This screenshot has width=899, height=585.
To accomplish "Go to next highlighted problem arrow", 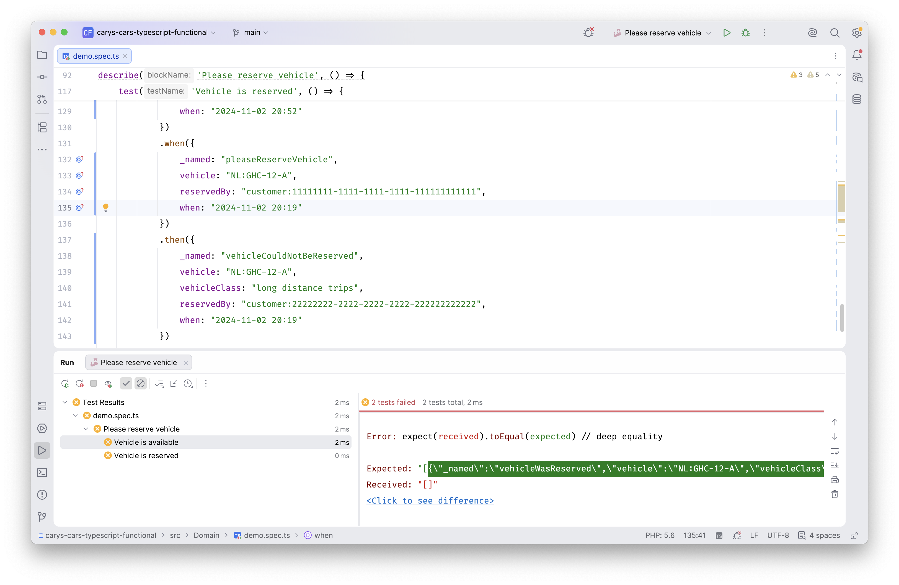I will (839, 75).
